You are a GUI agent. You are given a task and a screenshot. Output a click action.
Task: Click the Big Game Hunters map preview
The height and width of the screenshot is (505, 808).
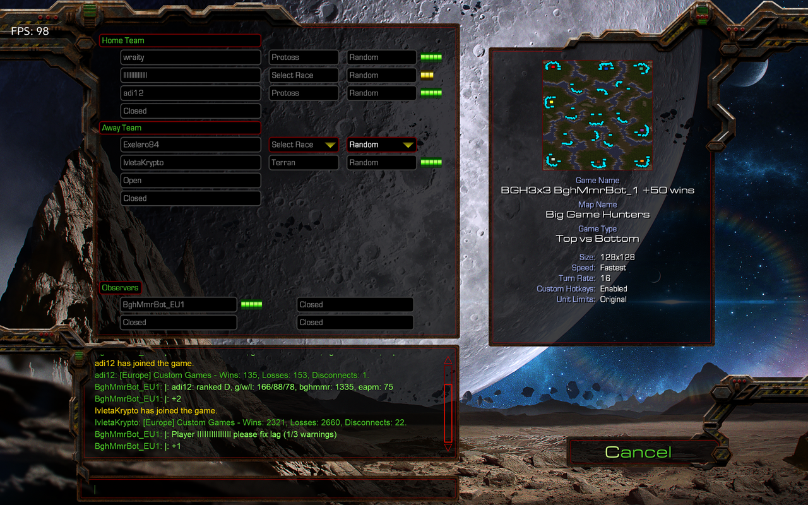pyautogui.click(x=598, y=115)
